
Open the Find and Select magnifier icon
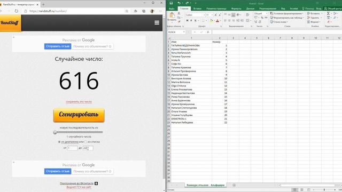335,18
